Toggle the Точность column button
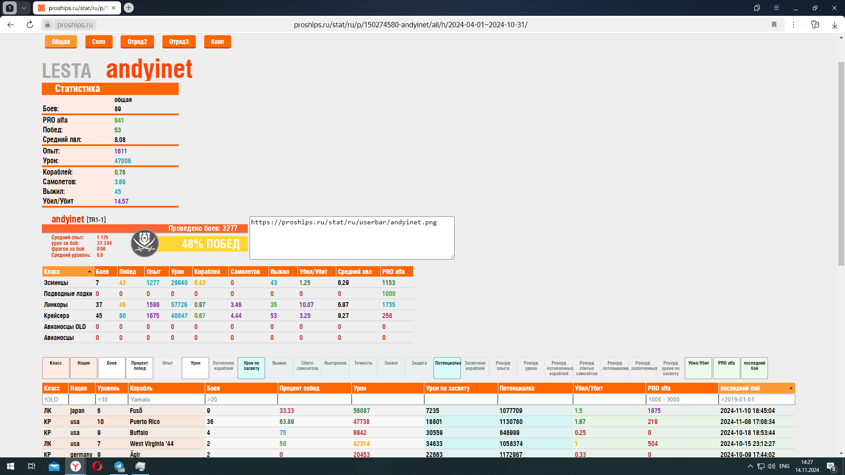This screenshot has width=845, height=475. coord(363,368)
